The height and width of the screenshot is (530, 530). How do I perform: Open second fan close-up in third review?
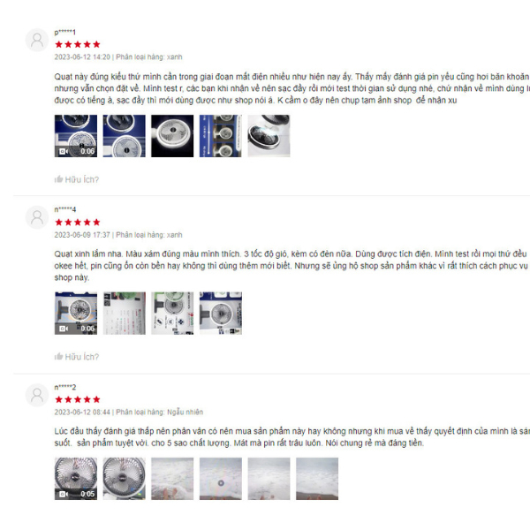(x=124, y=479)
